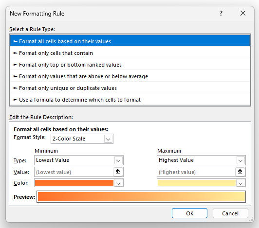Viewport: 259px width, 228px height.
Task: Click the Help question mark icon
Action: [x=221, y=13]
